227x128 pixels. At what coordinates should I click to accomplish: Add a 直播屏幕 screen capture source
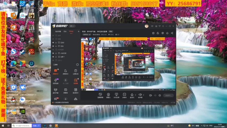(x=100, y=96)
